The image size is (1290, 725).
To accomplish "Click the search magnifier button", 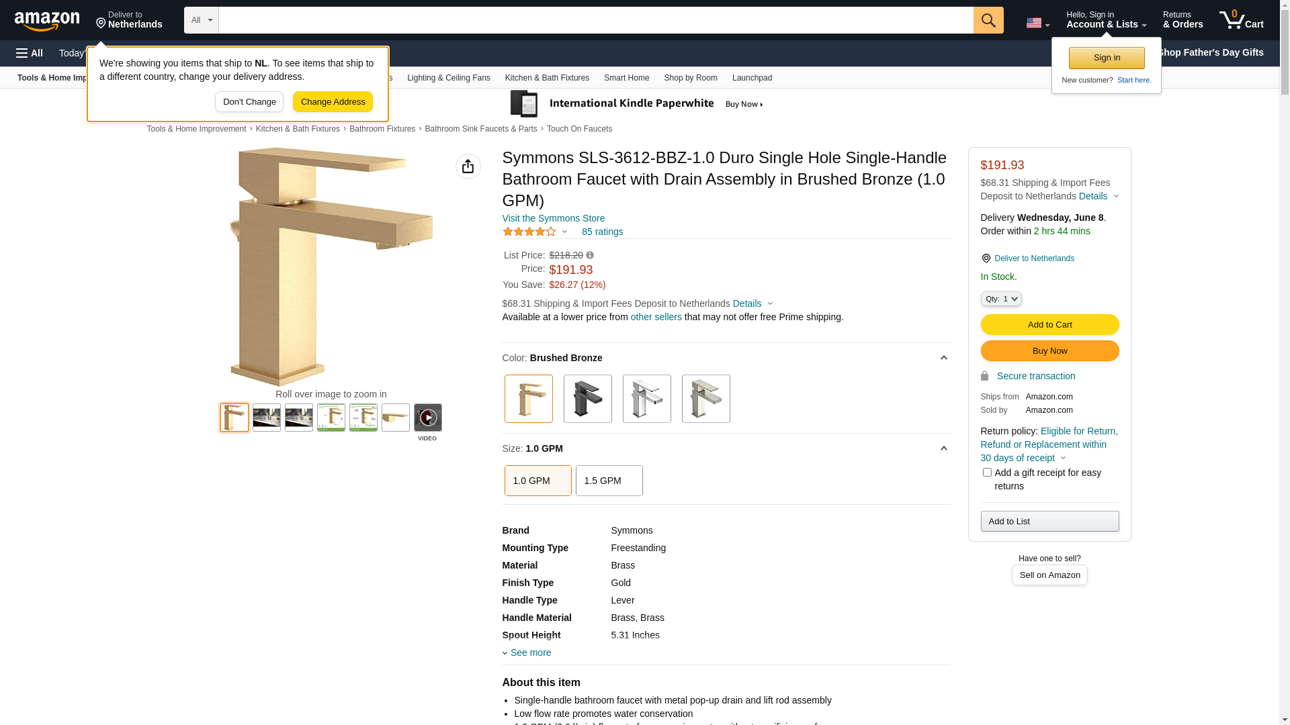I will (988, 20).
